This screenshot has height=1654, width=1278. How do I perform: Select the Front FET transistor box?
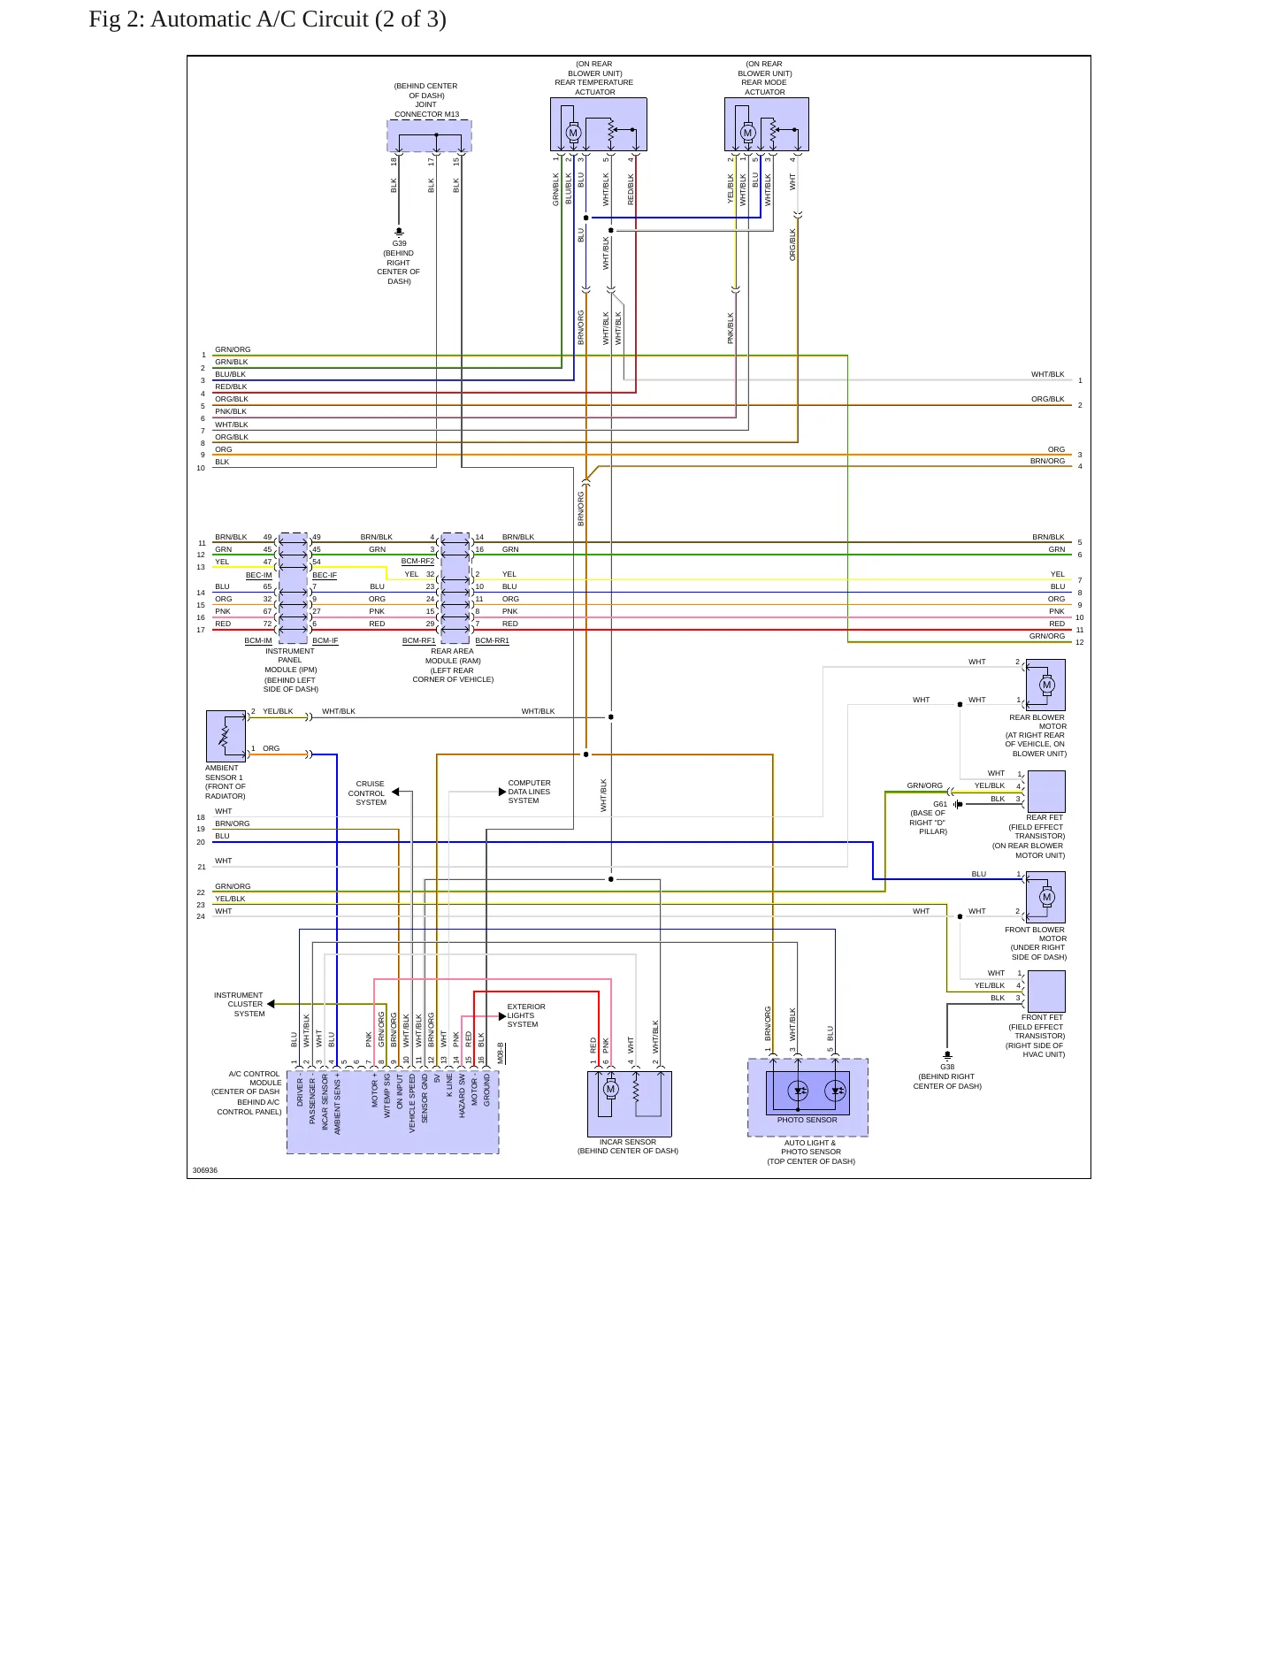click(1046, 992)
